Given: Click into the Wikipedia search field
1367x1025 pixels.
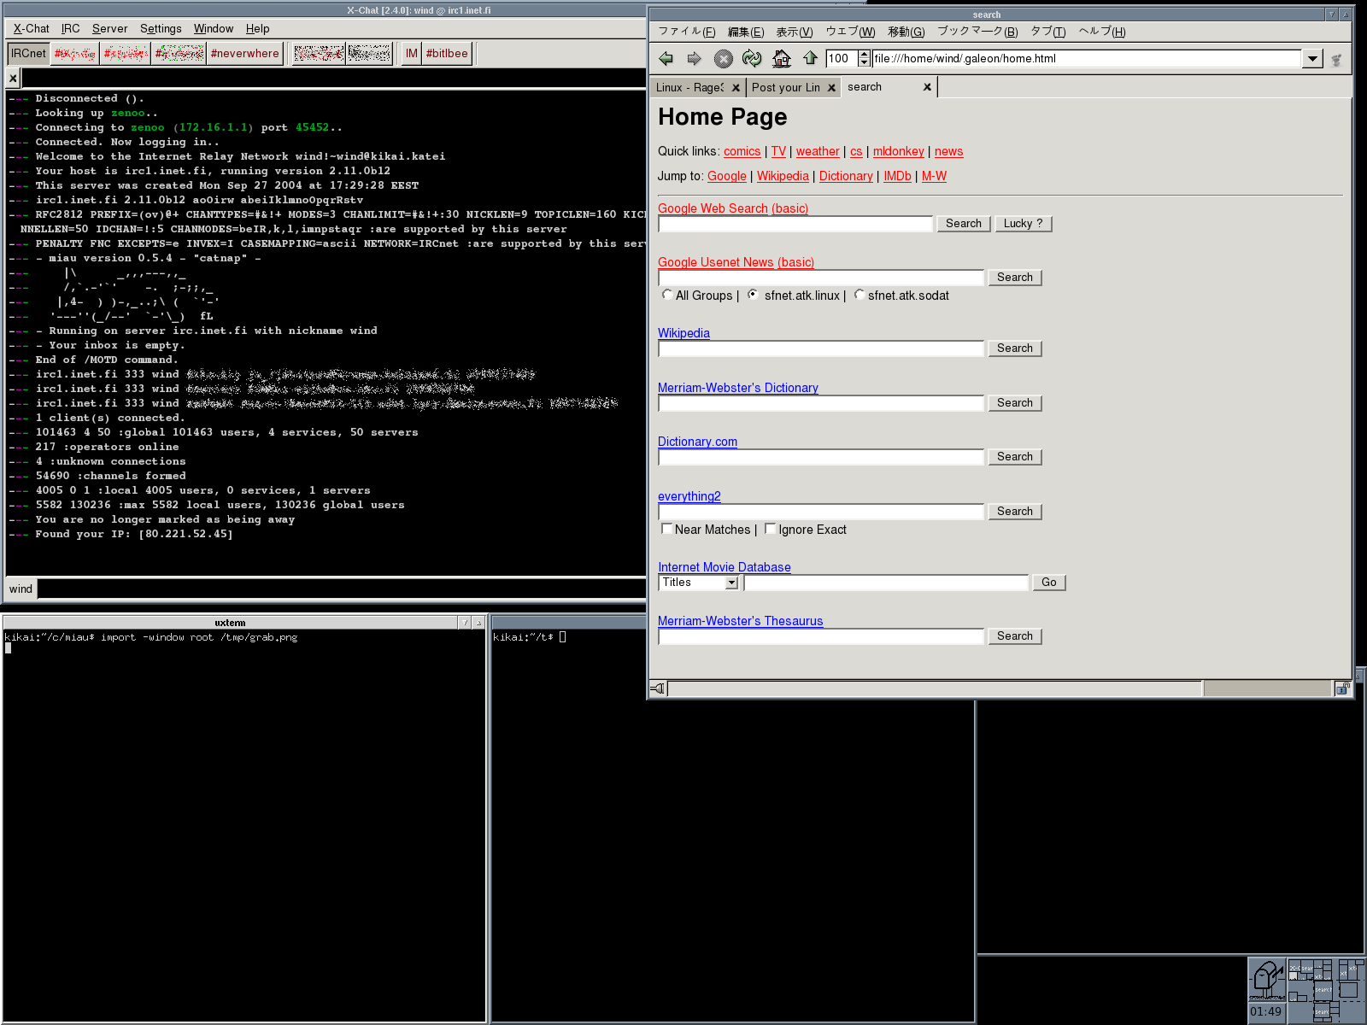Looking at the screenshot, I should (x=821, y=348).
